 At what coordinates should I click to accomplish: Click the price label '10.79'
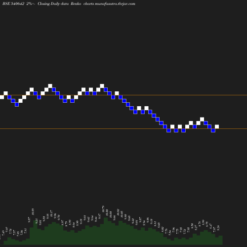[103, 209]
